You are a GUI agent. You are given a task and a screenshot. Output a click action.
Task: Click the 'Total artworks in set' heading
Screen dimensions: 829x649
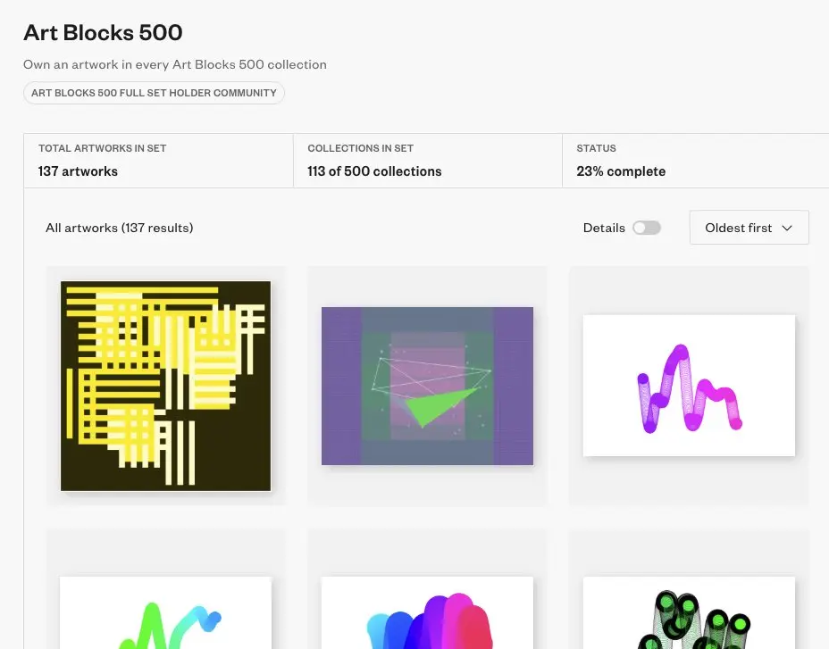[x=103, y=148]
